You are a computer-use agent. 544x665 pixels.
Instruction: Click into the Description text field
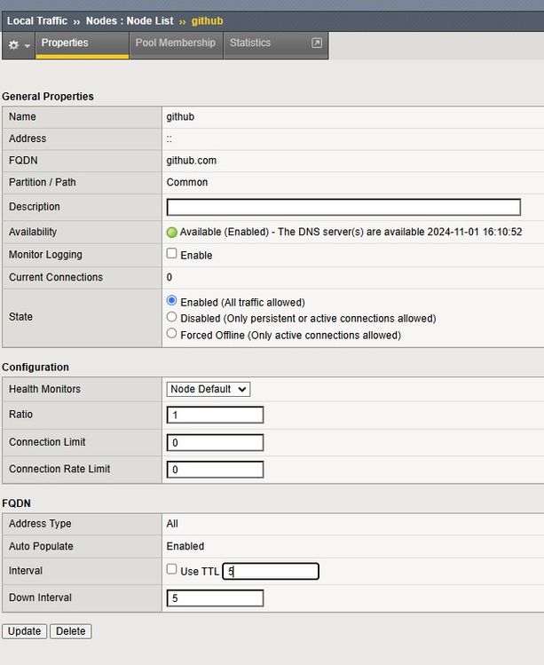[x=343, y=207]
